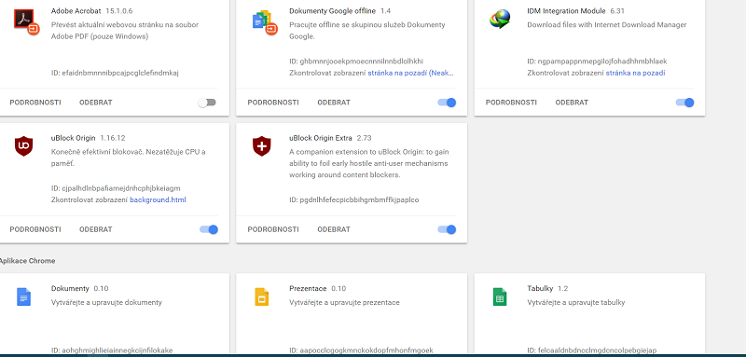The width and height of the screenshot is (746, 357).
Task: Click the Dokumenty app icon
Action: tap(24, 296)
